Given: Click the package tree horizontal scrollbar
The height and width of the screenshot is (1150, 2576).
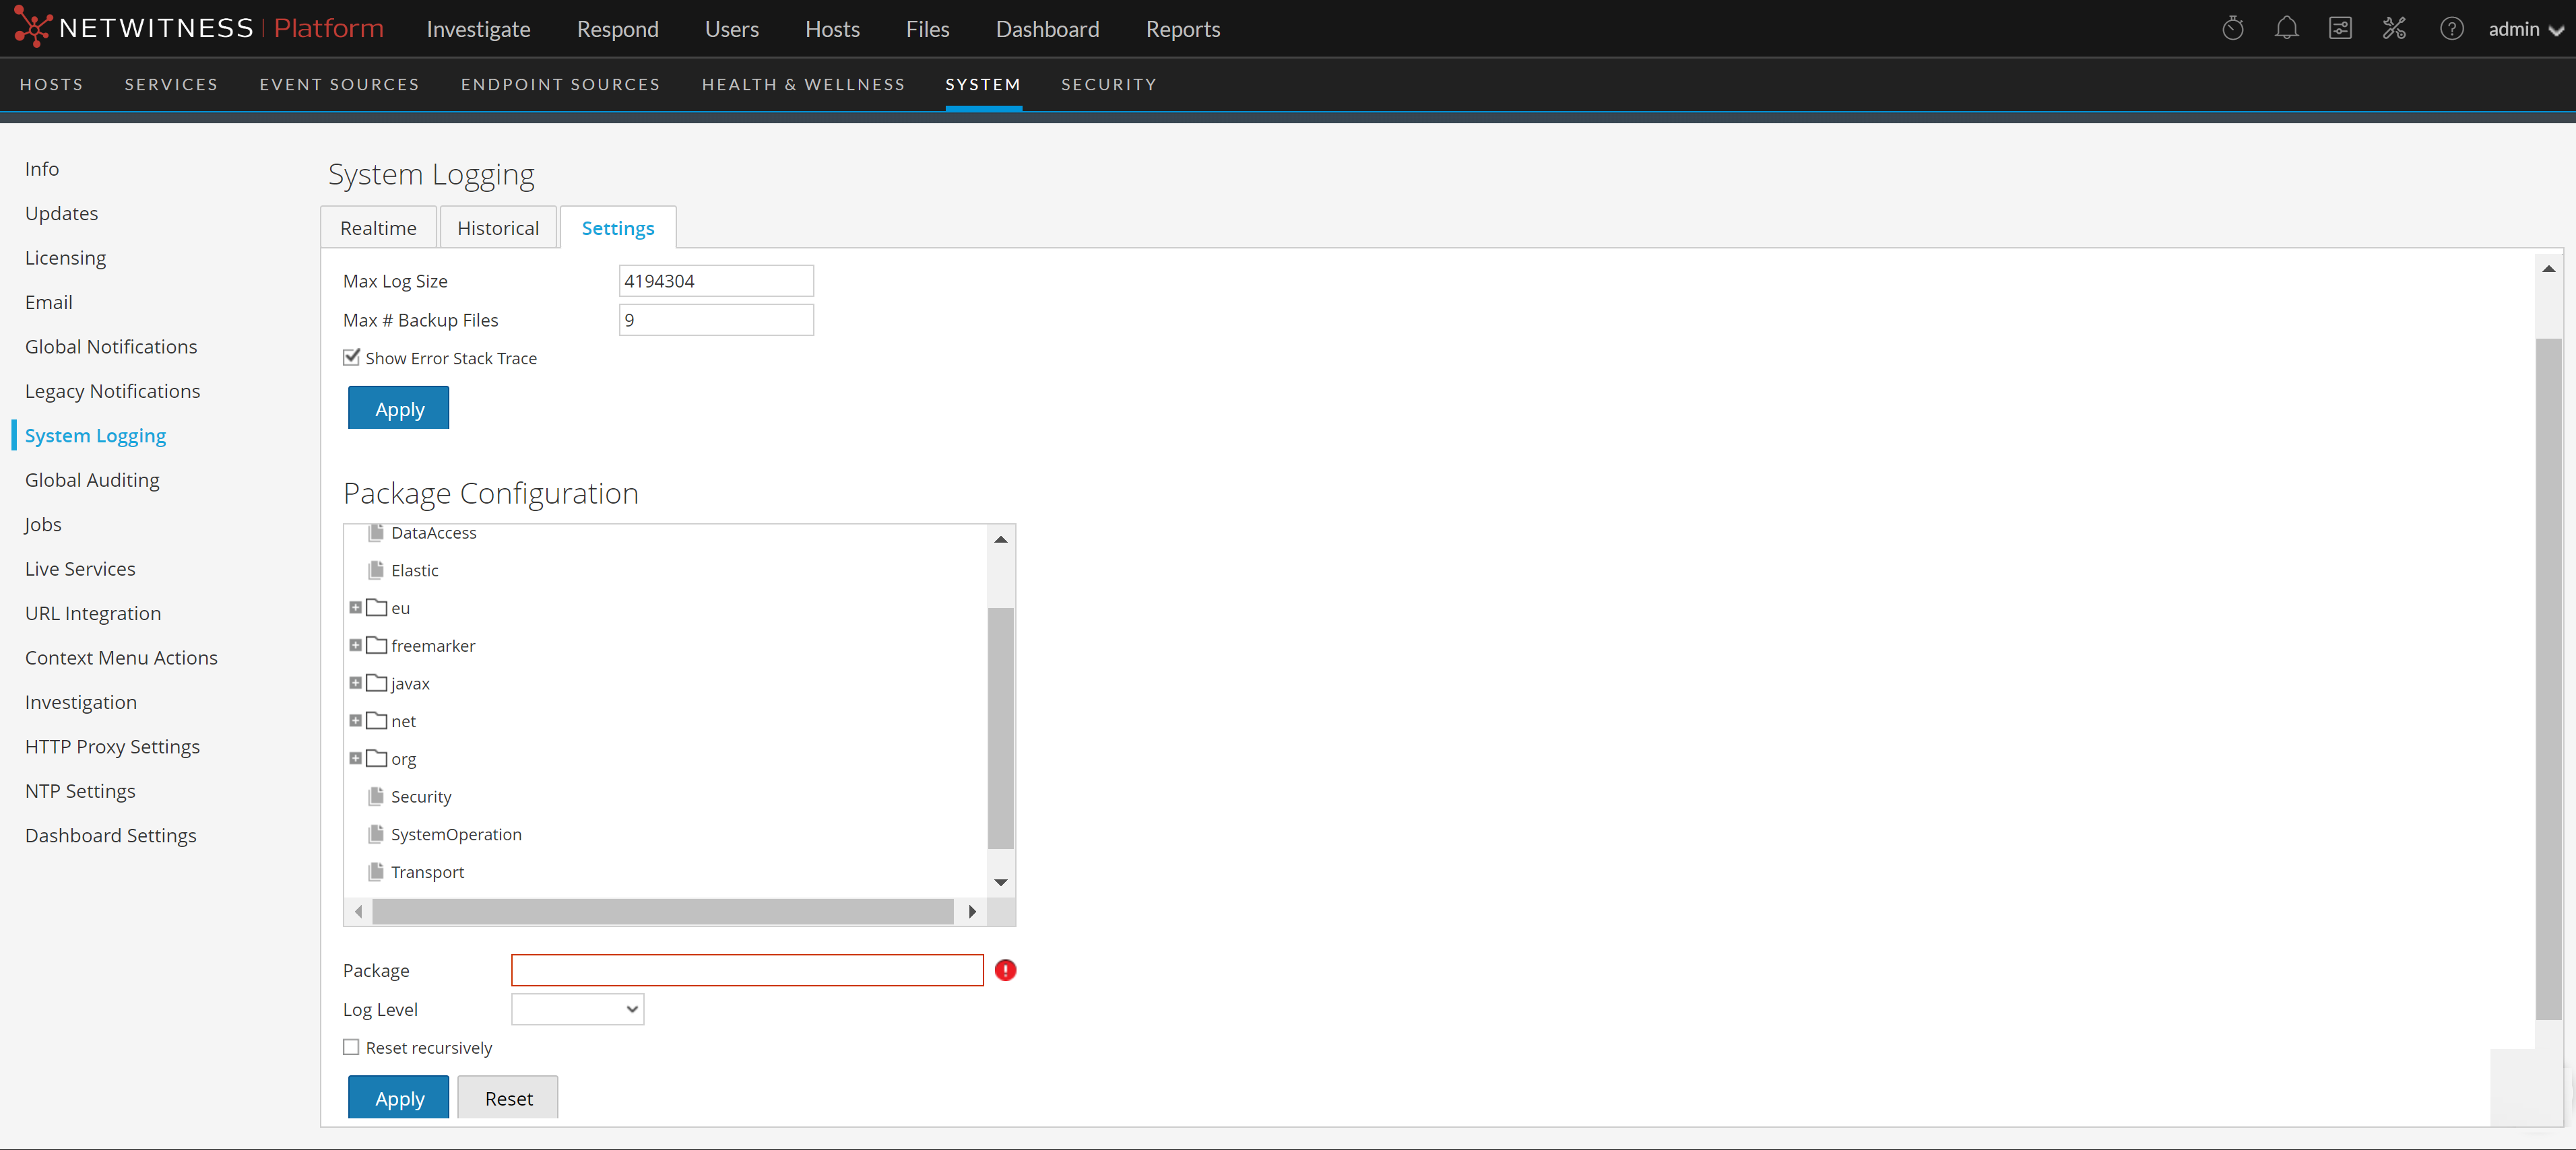Looking at the screenshot, I should [662, 911].
